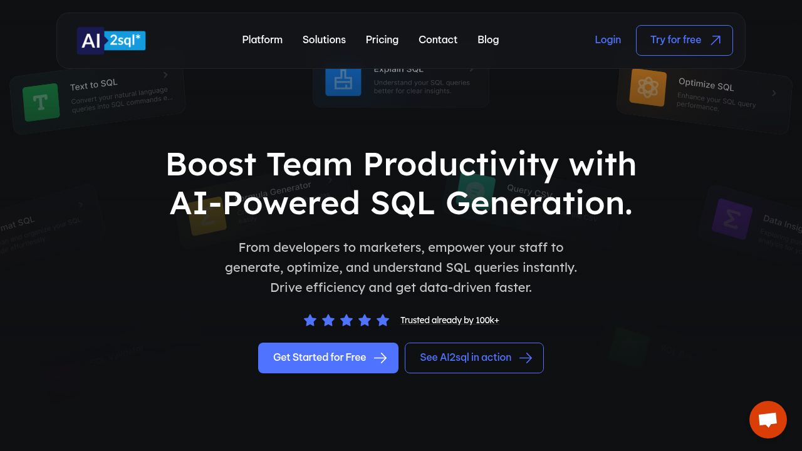Click 'Drive efficiency and get data-driven faster' text
Image resolution: width=802 pixels, height=451 pixels.
tap(401, 288)
